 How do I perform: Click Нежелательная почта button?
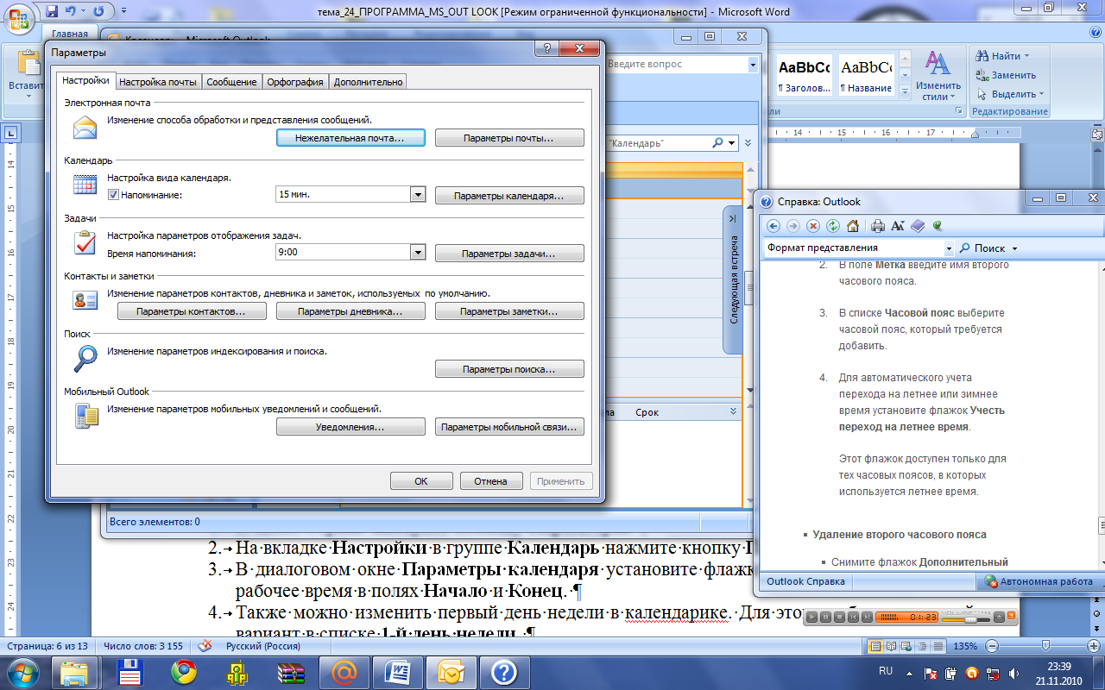[x=350, y=138]
